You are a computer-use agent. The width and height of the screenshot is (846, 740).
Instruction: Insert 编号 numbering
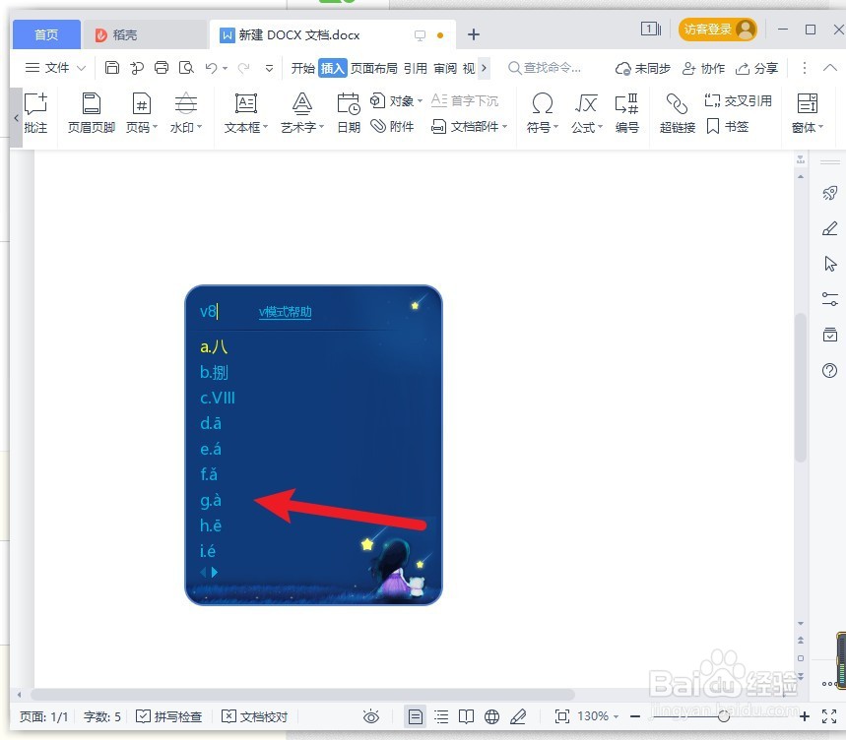[x=627, y=112]
